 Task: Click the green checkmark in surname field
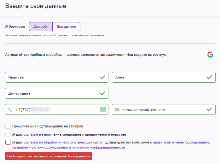[x=102, y=77]
